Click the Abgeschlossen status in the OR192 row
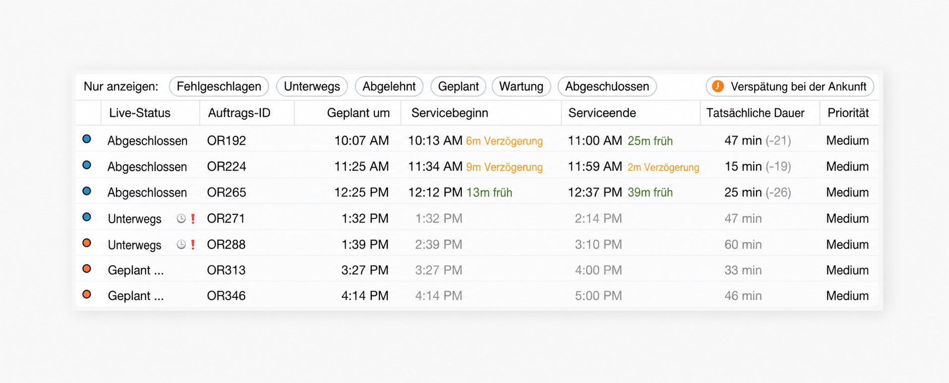 [x=147, y=141]
